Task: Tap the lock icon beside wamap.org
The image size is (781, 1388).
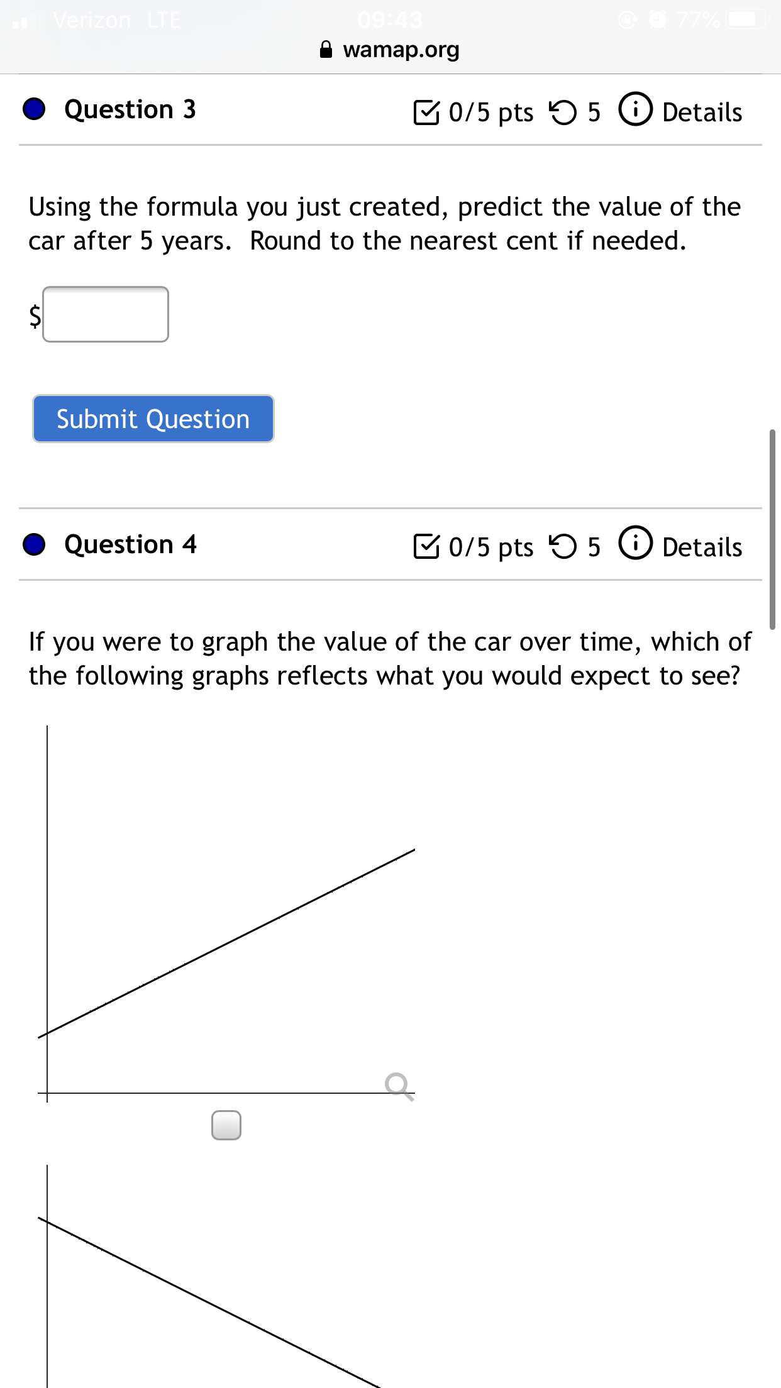Action: (326, 49)
